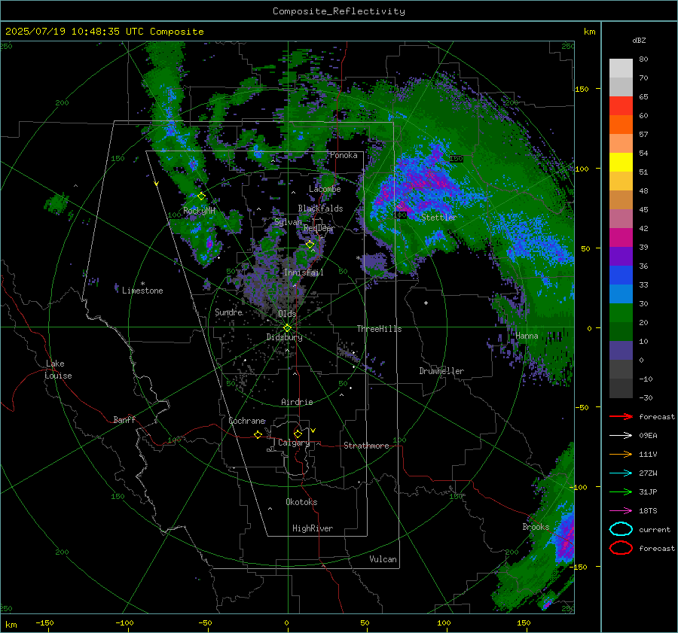Click the Lacombe town label
Image resolution: width=678 pixels, height=633 pixels.
325,189
